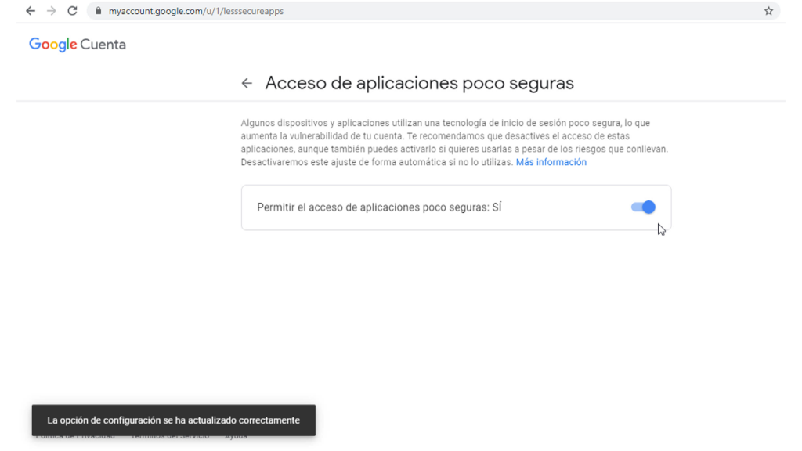Reload the current page

tap(72, 11)
